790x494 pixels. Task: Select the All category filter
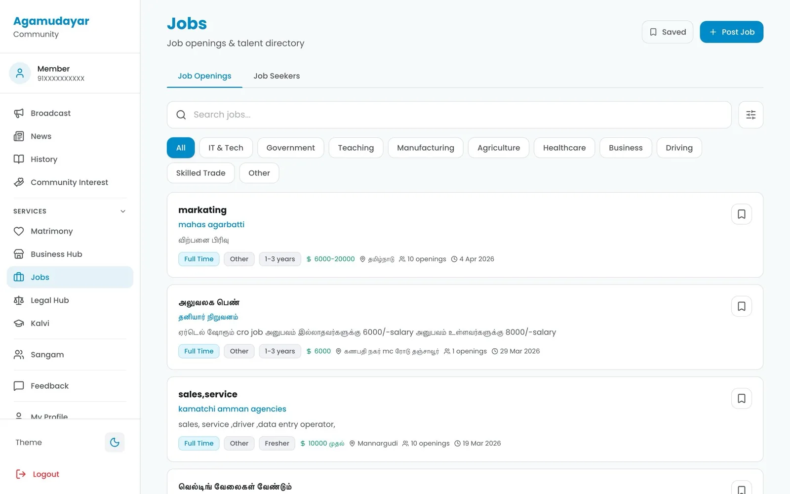[181, 148]
